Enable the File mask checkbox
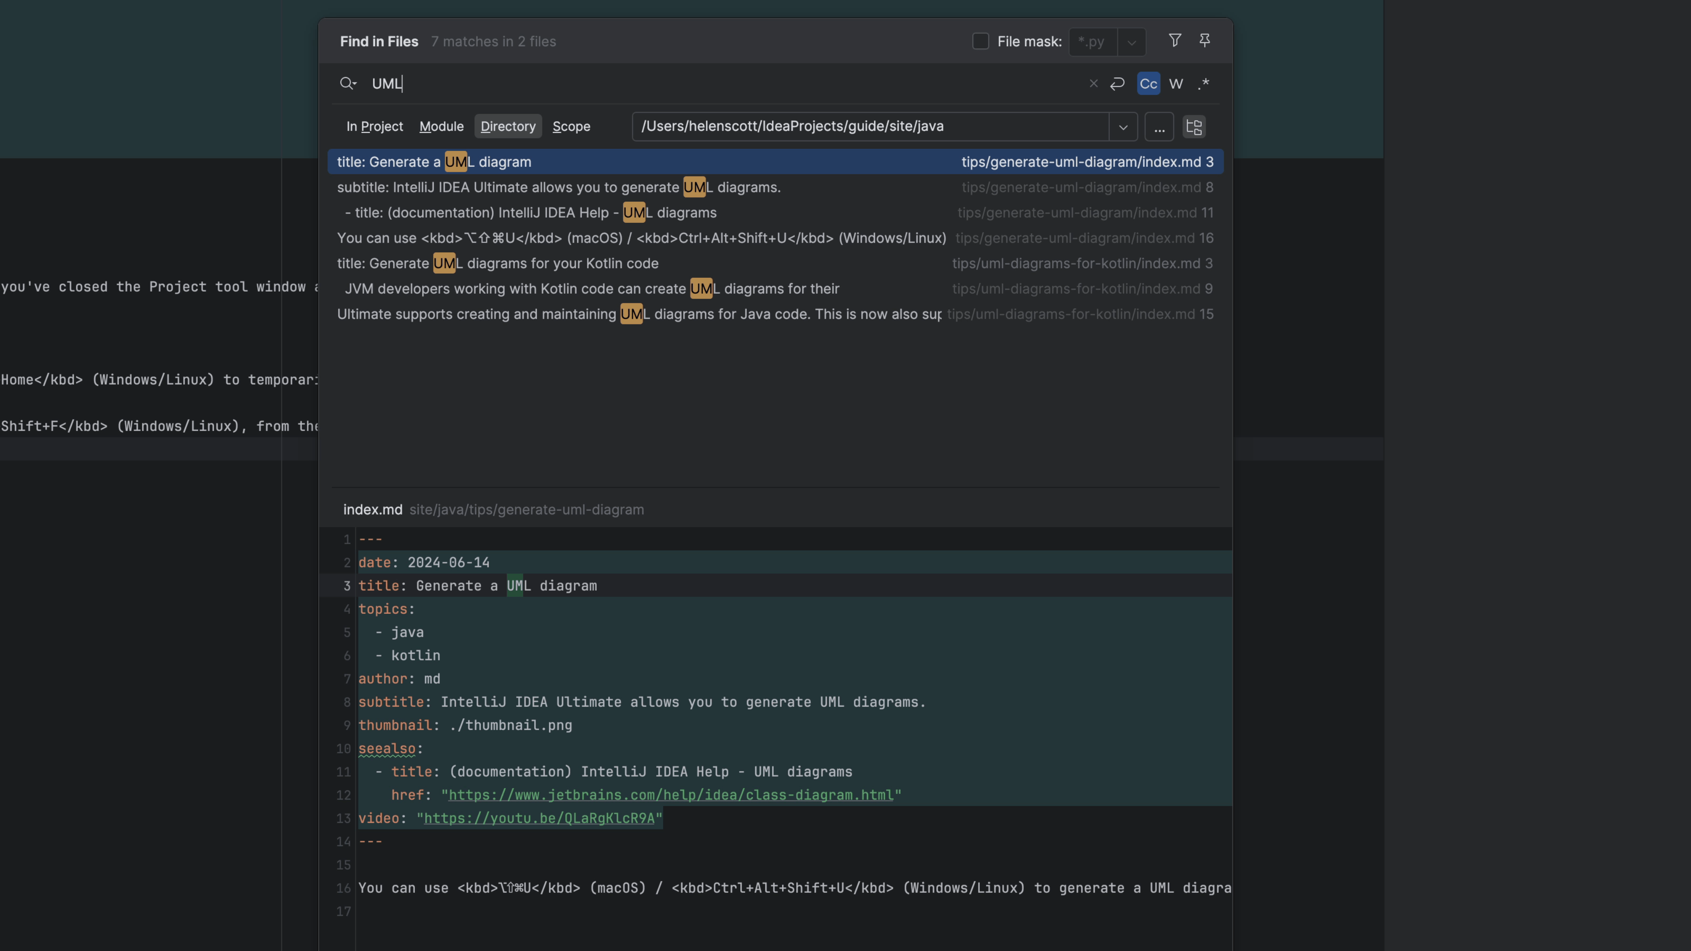The image size is (1691, 951). pyautogui.click(x=980, y=41)
